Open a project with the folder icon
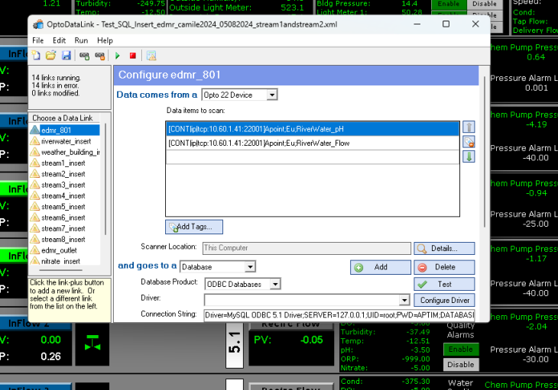558x390 pixels. tap(51, 56)
